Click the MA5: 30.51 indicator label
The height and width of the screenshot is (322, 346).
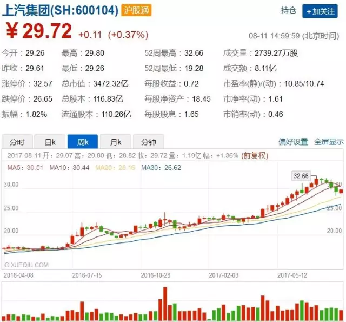pos(25,168)
